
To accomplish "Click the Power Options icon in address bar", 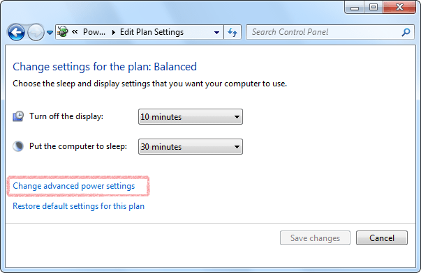I will pyautogui.click(x=63, y=32).
